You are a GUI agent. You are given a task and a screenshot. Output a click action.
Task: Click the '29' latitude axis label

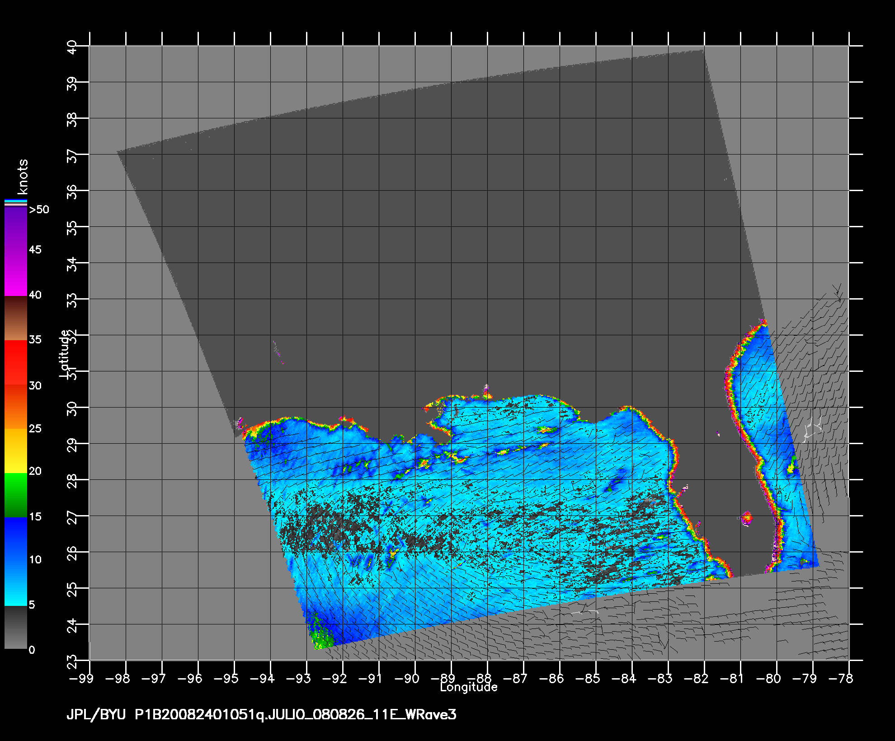(x=72, y=446)
